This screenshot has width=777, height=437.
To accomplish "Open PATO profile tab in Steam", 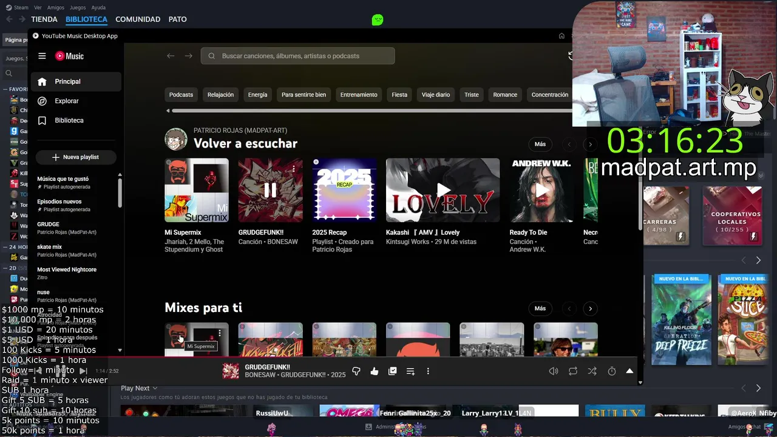I will click(177, 19).
